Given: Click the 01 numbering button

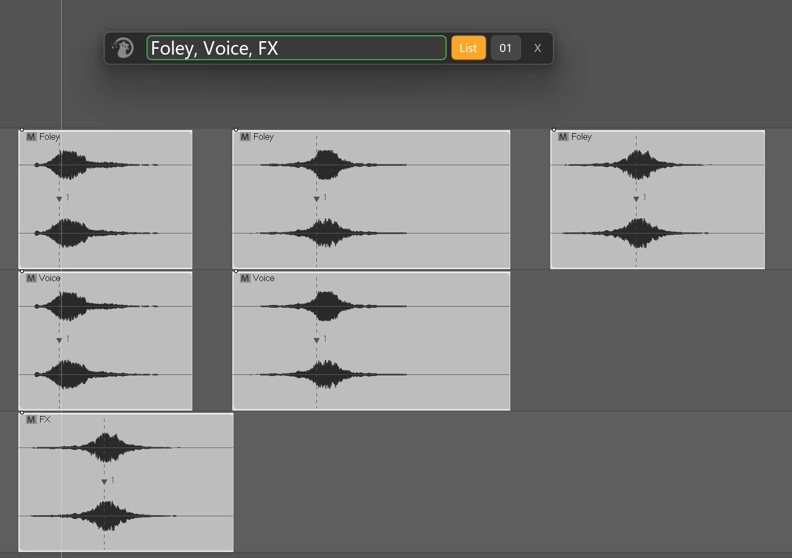Looking at the screenshot, I should pyautogui.click(x=505, y=48).
